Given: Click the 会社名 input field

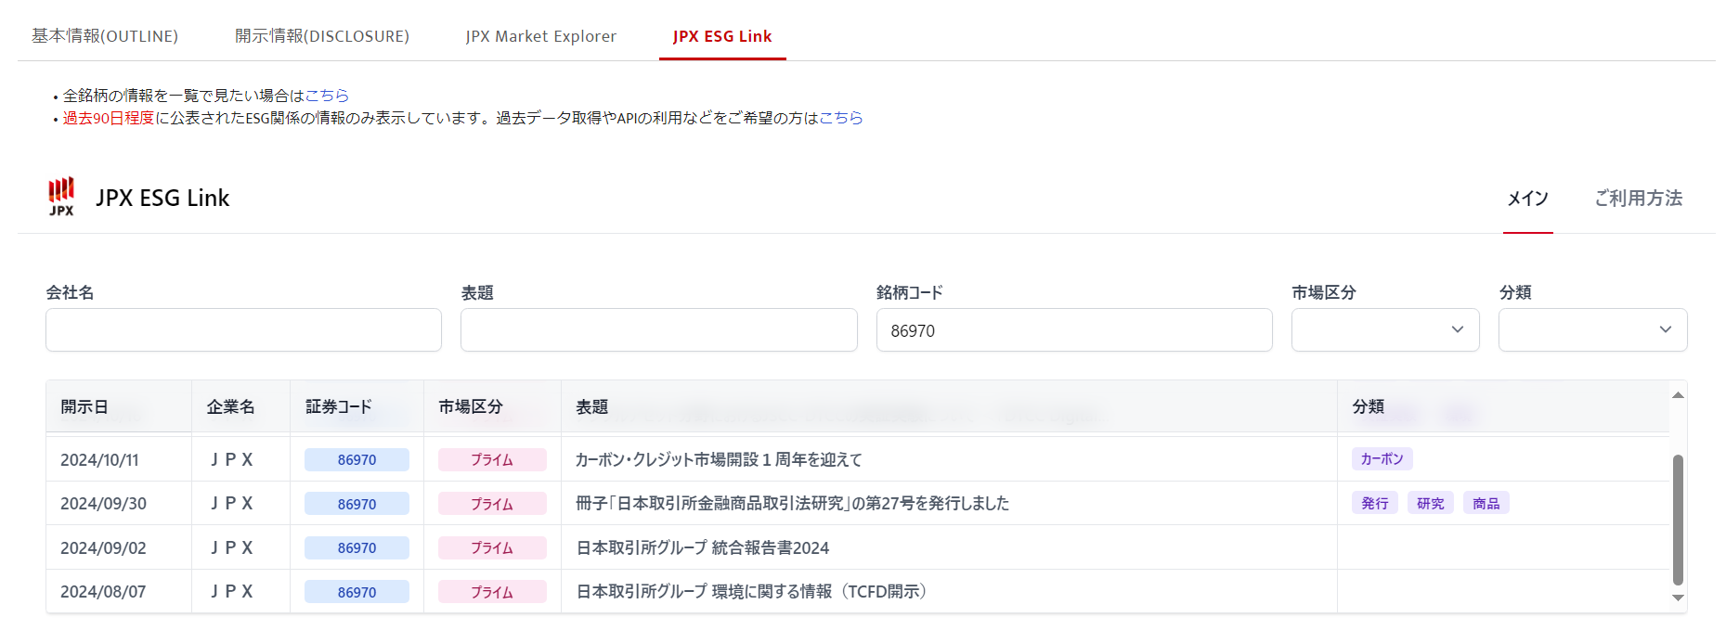Looking at the screenshot, I should [x=243, y=330].
